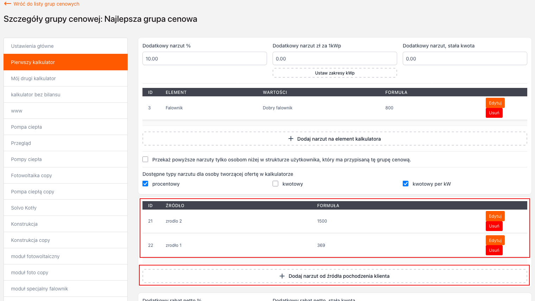Edit the Falownik element row

point(495,103)
